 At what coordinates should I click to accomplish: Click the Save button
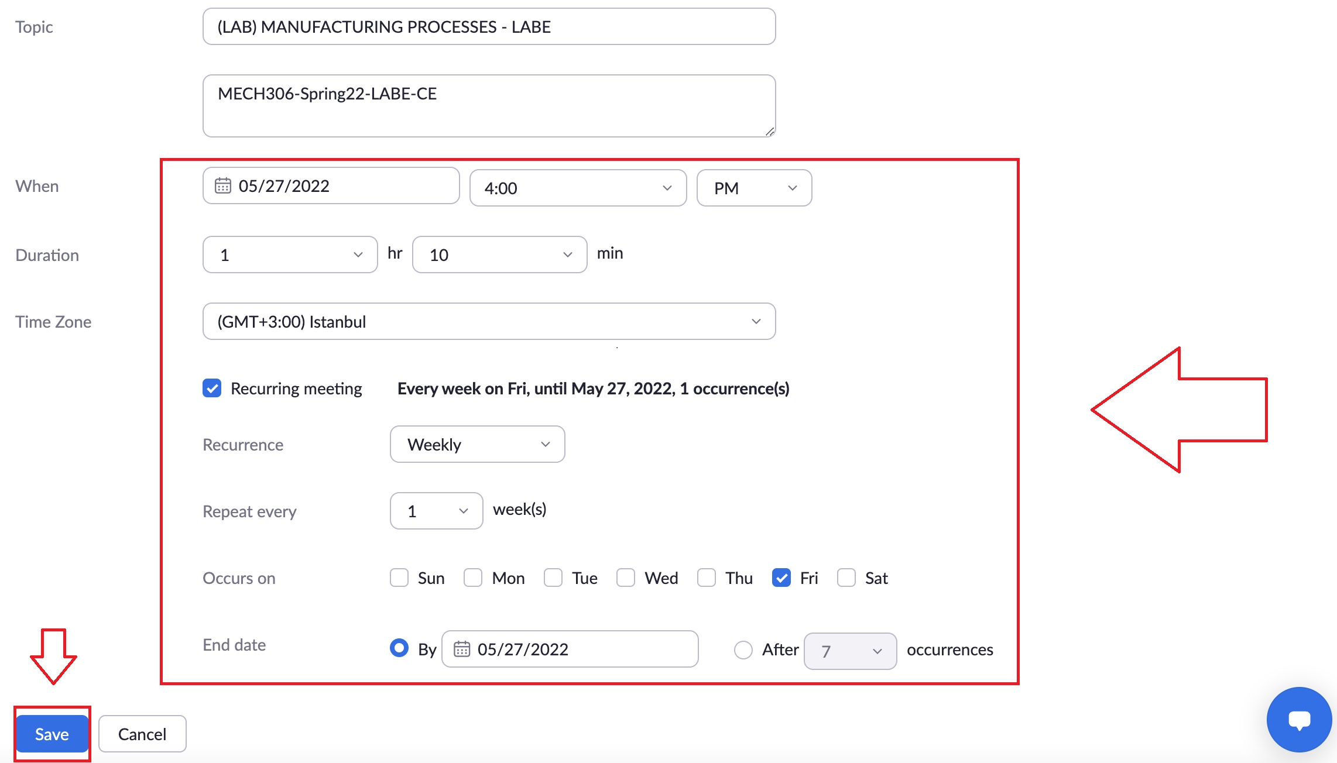point(52,733)
